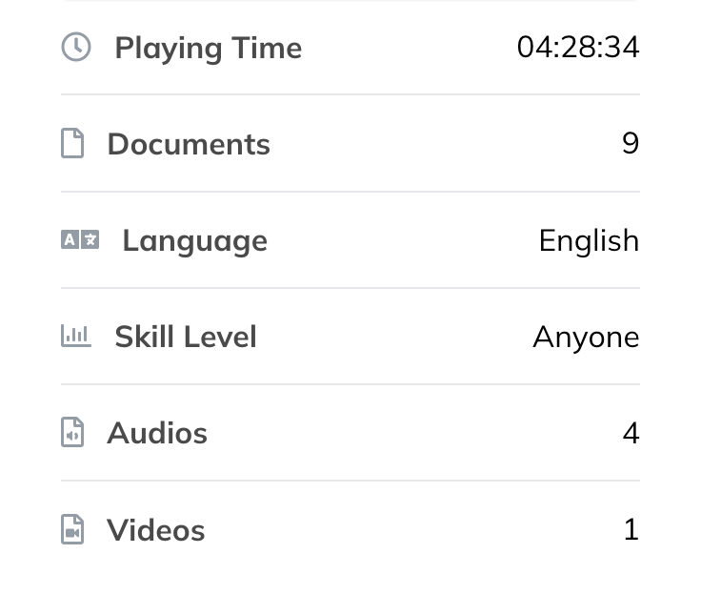Select the Playing Time label
701x595 pixels.
pyautogui.click(x=208, y=48)
